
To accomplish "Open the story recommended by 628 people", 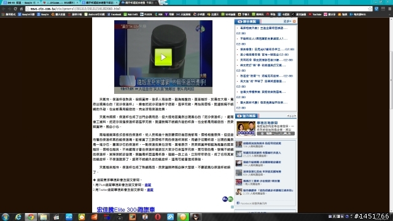I will 262,172.
